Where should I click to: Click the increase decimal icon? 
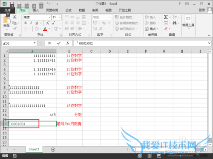coord(95,29)
